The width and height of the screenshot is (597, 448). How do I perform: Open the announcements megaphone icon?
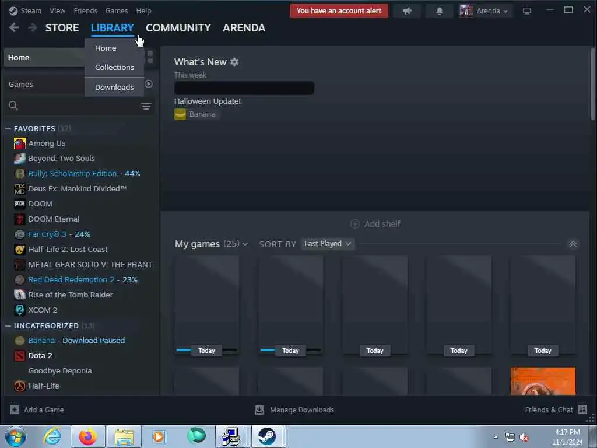(407, 10)
